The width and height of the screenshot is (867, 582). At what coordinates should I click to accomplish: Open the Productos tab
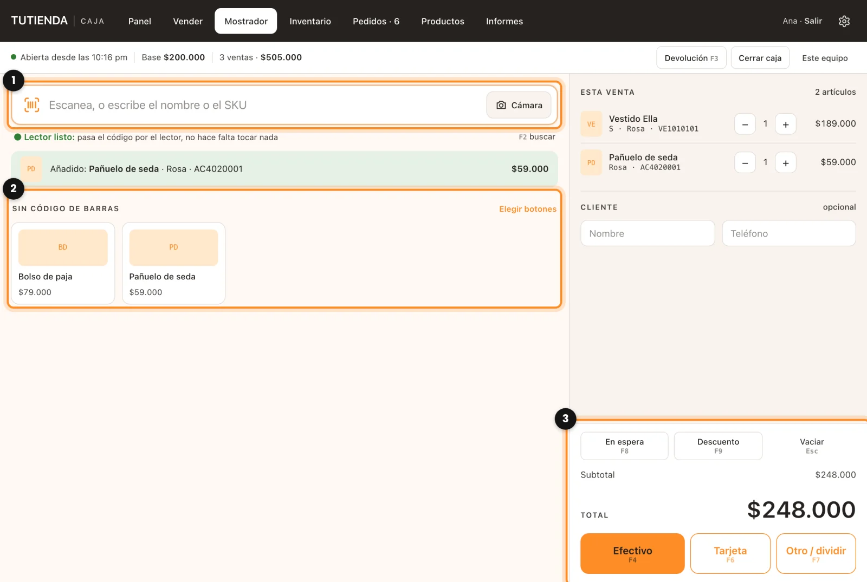[x=443, y=21]
